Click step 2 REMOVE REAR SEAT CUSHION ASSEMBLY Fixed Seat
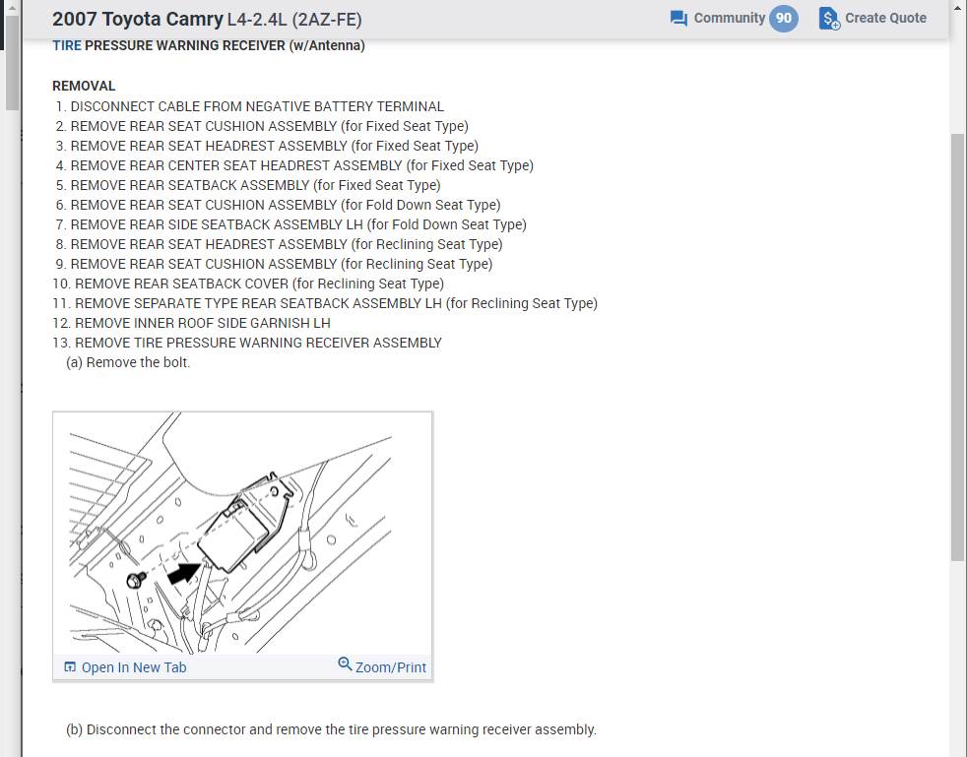The width and height of the screenshot is (967, 757). 262,126
